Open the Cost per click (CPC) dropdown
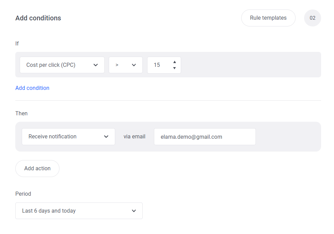The height and width of the screenshot is (234, 334). (62, 65)
